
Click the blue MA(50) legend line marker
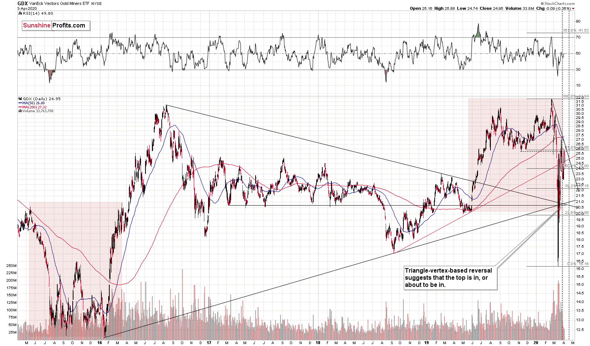(x=20, y=103)
